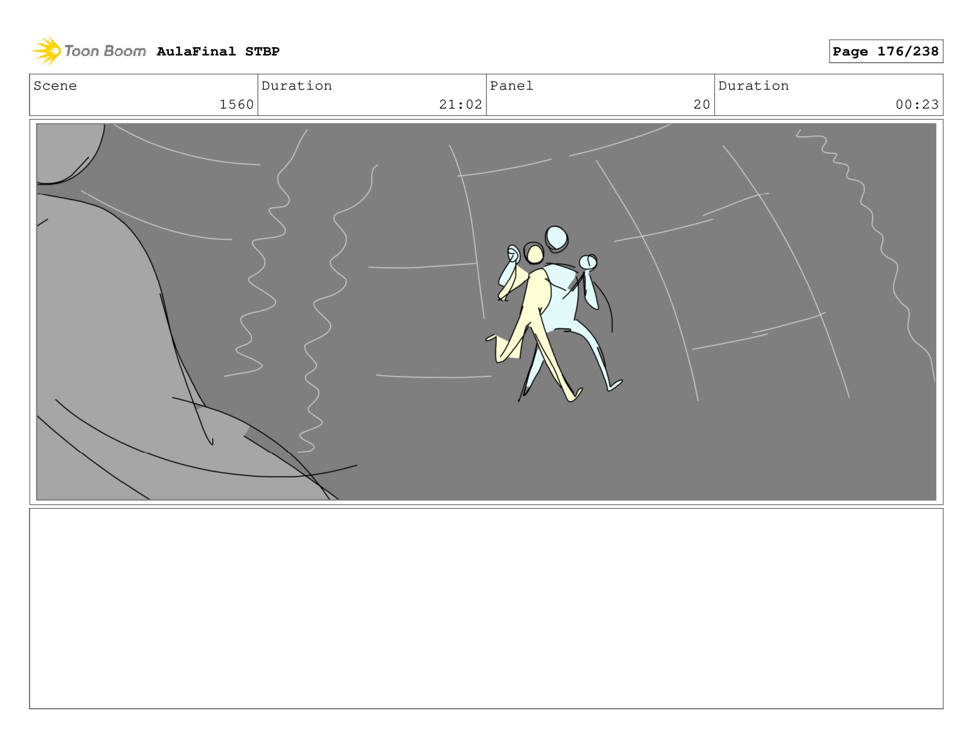Click the 'Scene' header label
Image resolution: width=973 pixels, height=753 pixels.
(x=55, y=86)
